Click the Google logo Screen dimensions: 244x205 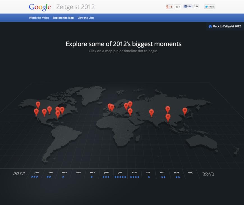click(40, 7)
